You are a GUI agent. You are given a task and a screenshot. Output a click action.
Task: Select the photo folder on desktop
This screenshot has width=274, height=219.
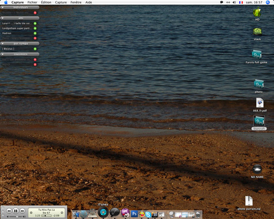(x=259, y=84)
